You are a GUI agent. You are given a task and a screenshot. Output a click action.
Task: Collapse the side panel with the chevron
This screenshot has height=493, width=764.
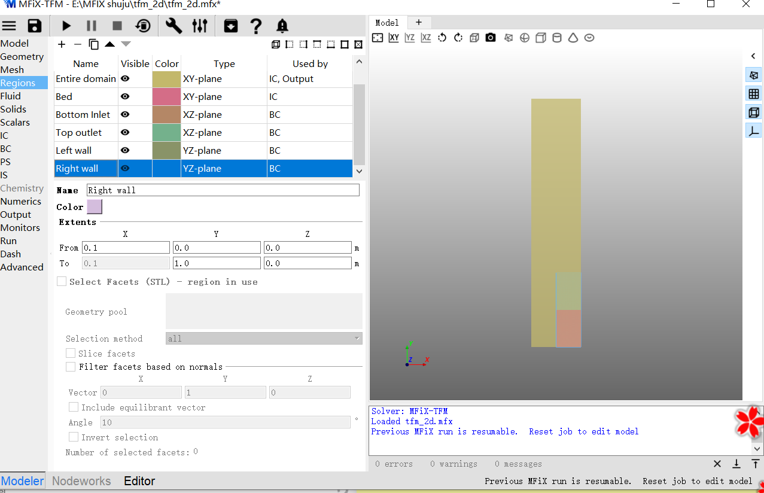click(753, 56)
